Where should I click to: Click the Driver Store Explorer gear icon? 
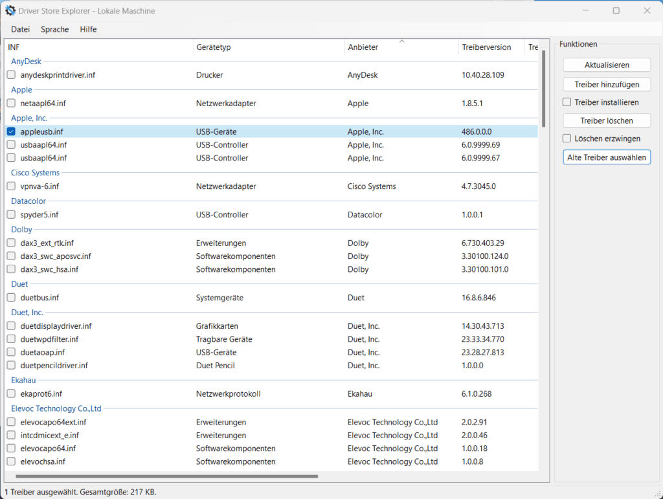tap(10, 10)
